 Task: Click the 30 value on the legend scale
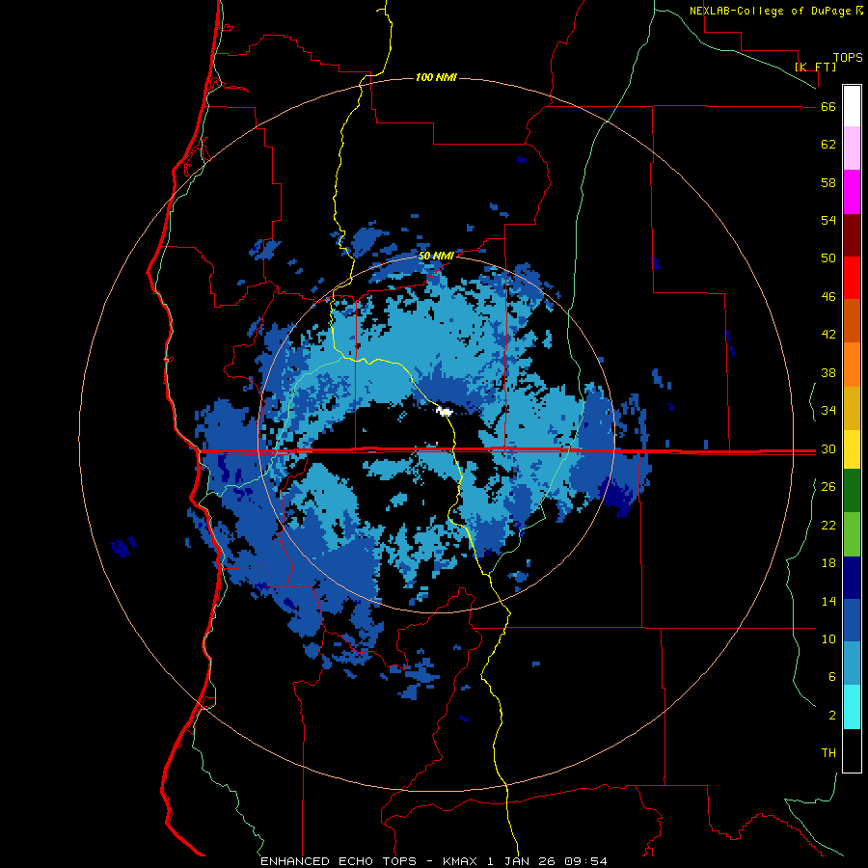pyautogui.click(x=828, y=448)
